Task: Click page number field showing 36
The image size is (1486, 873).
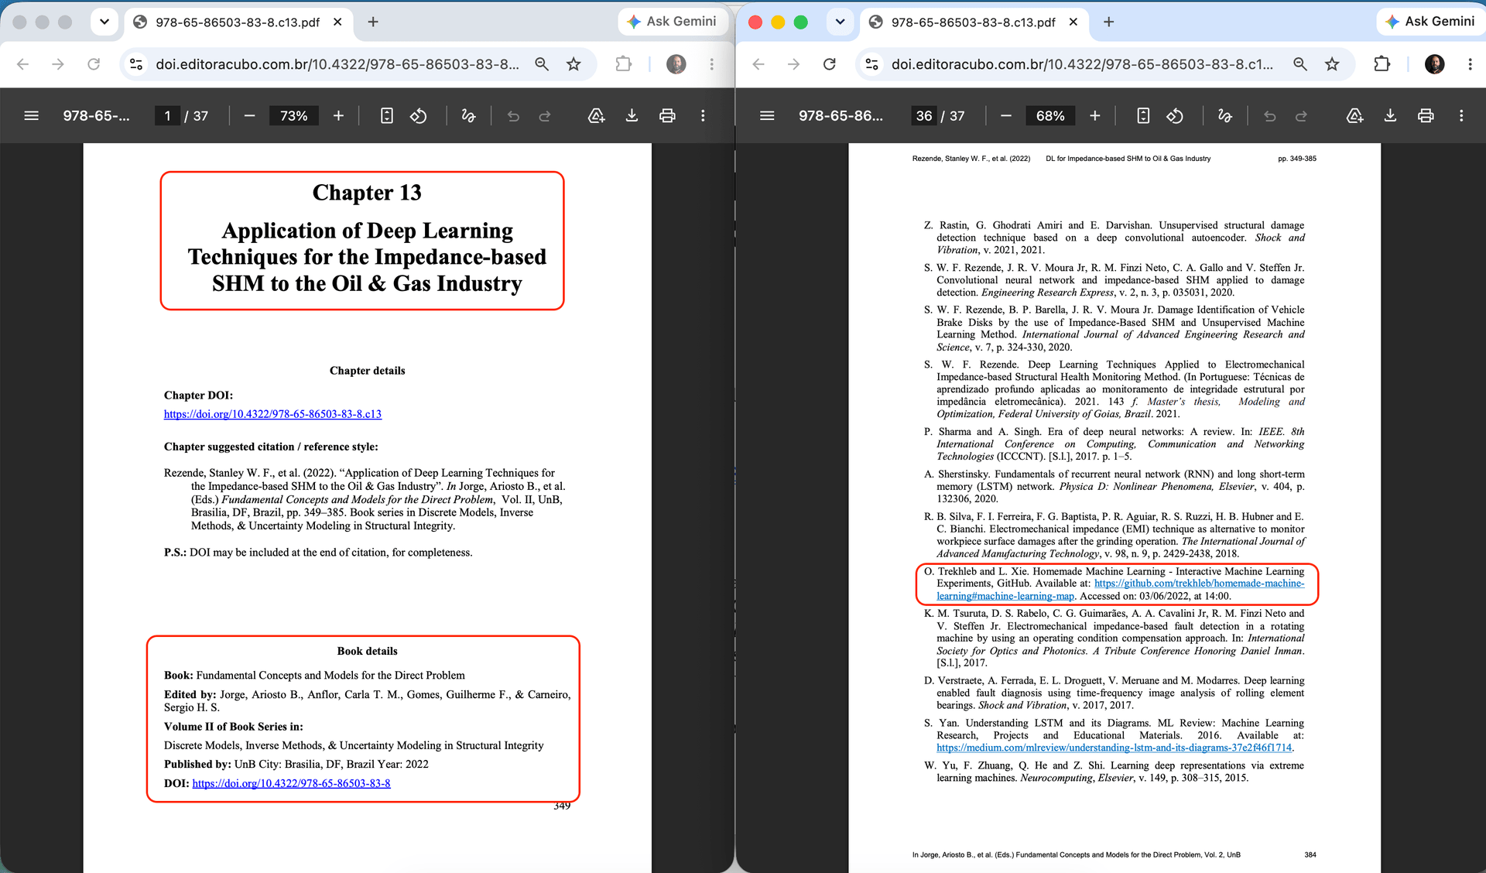Action: (924, 116)
